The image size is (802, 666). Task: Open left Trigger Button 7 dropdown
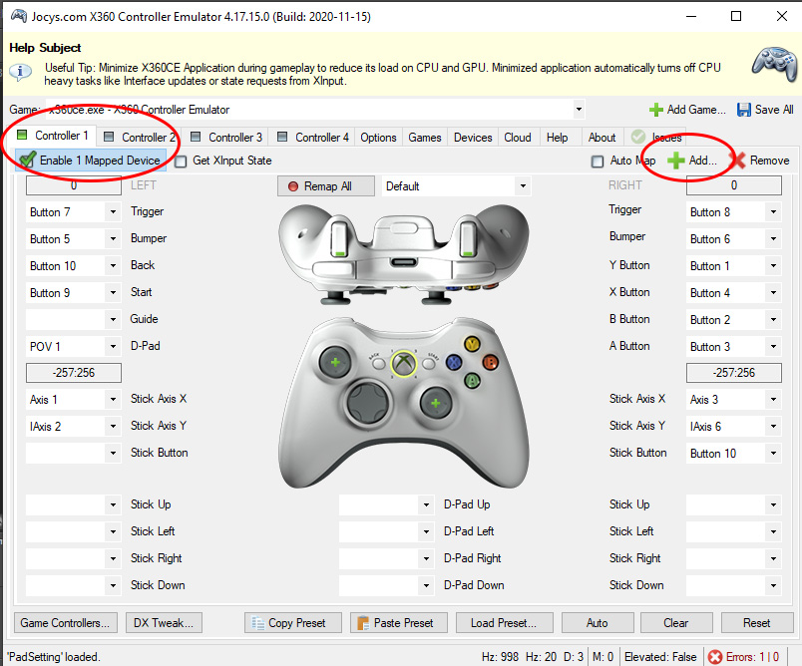click(113, 211)
